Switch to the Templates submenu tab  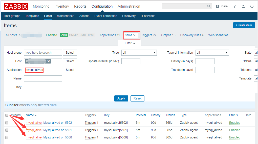coord(32,16)
